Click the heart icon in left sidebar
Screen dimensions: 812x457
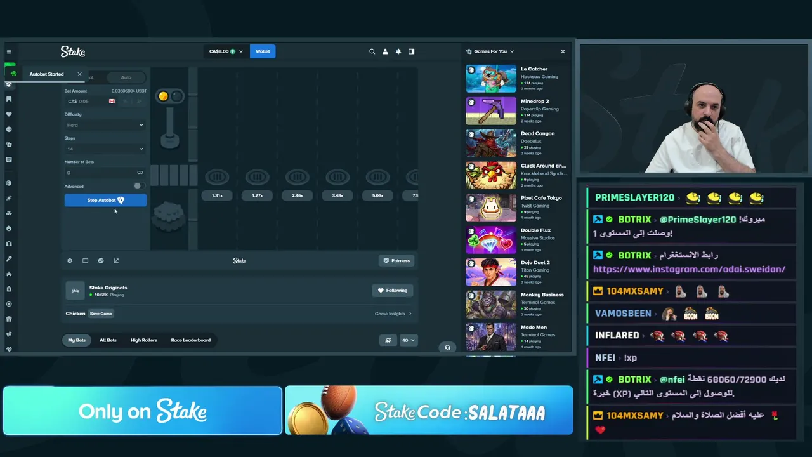pos(9,114)
